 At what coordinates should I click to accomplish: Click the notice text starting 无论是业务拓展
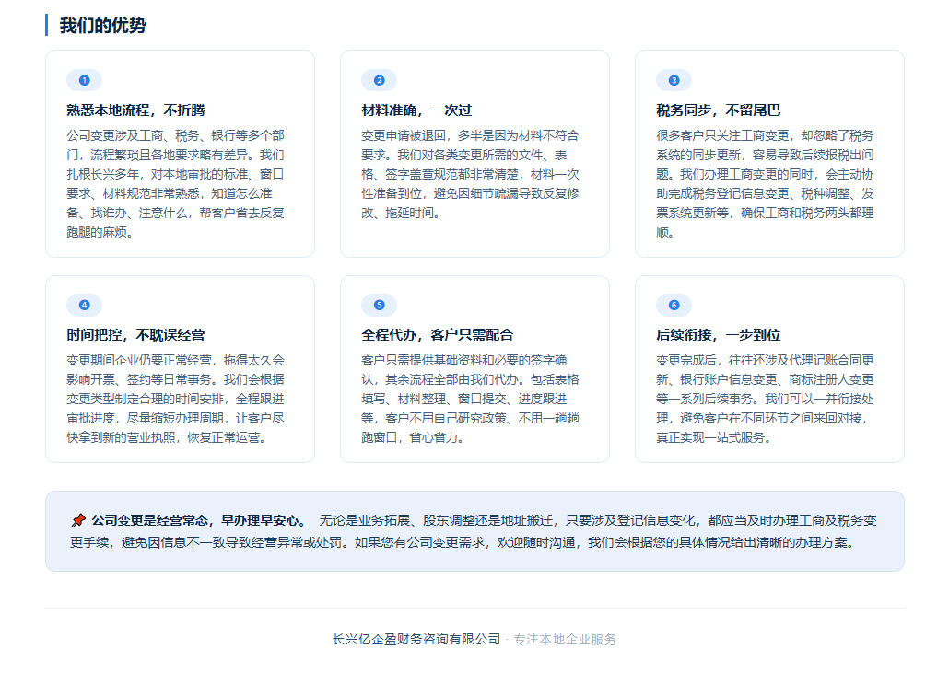tap(474, 531)
